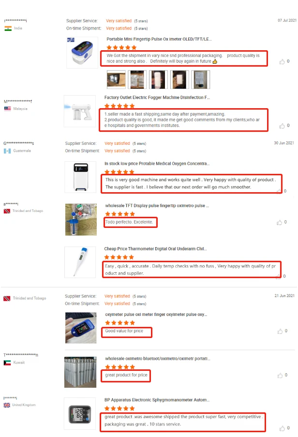Open Medical Oxygen Concentrator product title
Image resolution: width=298 pixels, height=437 pixels.
(157, 164)
